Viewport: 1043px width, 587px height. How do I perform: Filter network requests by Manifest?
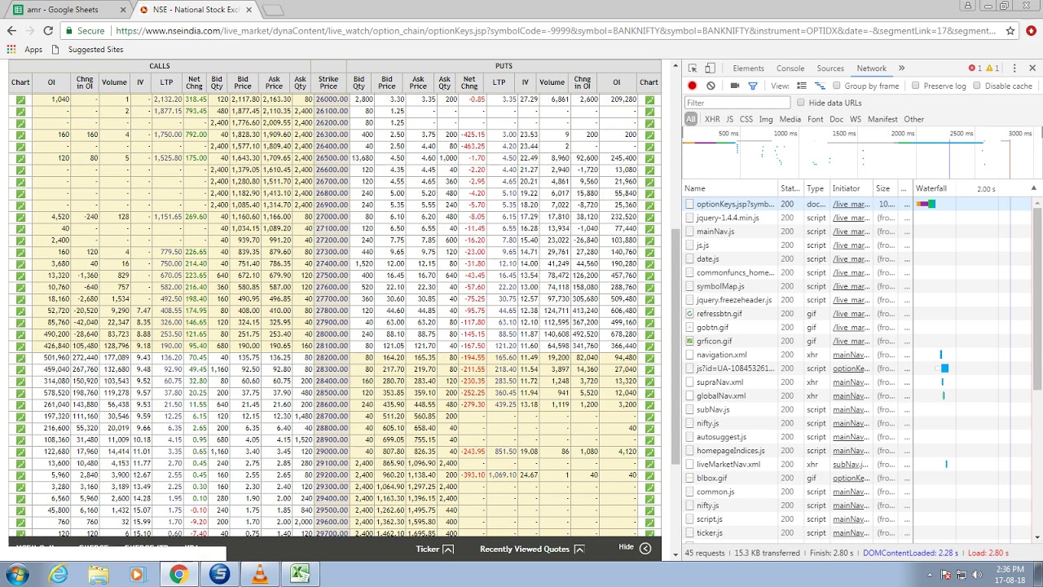point(882,119)
